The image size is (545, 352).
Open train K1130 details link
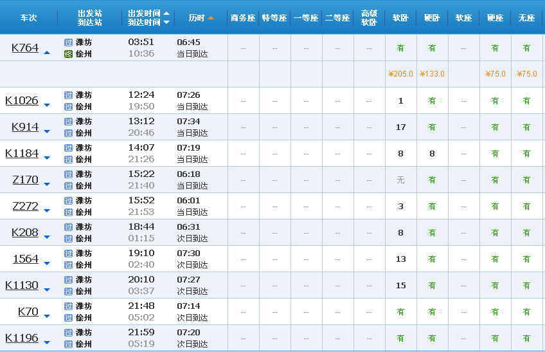(x=22, y=285)
